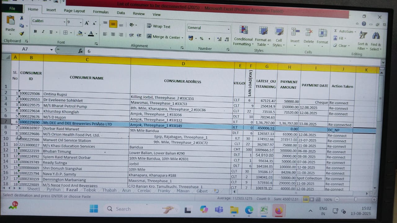Open File Explorer from the taskbar

coord(234,210)
